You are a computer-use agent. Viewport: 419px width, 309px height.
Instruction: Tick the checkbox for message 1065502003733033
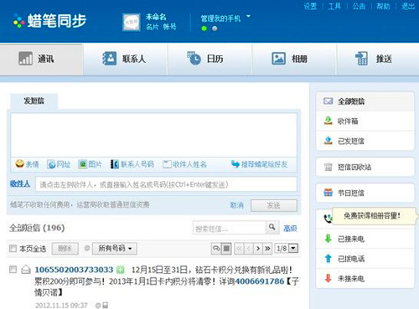(x=13, y=270)
